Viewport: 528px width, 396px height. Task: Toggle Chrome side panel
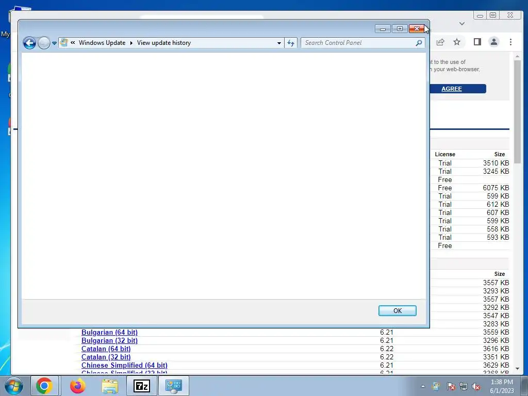tap(477, 42)
